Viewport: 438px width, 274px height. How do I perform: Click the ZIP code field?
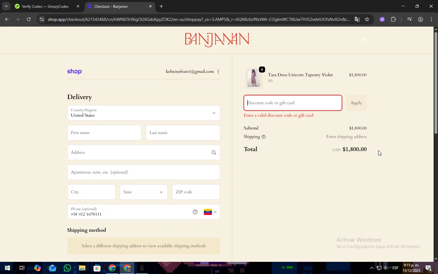click(196, 192)
